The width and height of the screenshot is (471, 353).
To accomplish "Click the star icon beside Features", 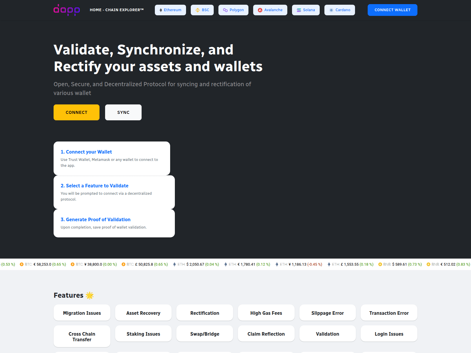I will coord(90,295).
